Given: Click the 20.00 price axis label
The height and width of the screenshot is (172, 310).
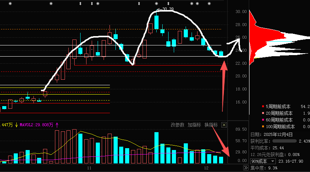Looking at the screenshot, I should pos(241,76).
